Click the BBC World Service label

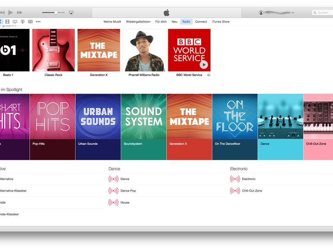[189, 75]
